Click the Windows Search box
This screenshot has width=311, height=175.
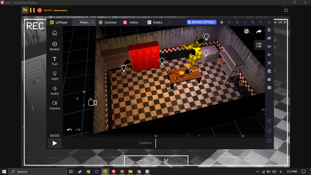(38, 172)
